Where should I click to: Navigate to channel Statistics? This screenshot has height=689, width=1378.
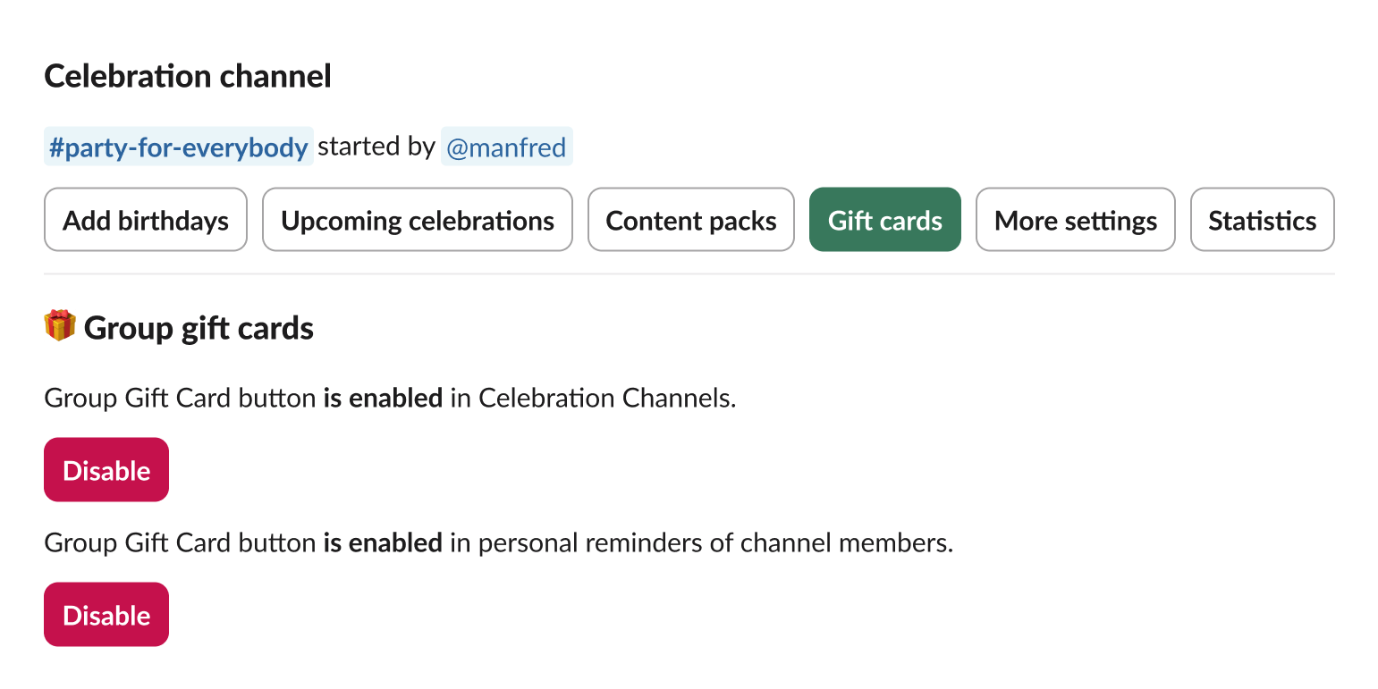(x=1262, y=219)
